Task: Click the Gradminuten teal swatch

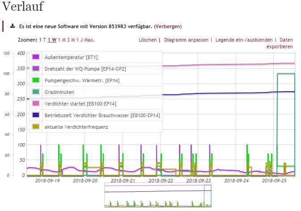Action: (36, 92)
